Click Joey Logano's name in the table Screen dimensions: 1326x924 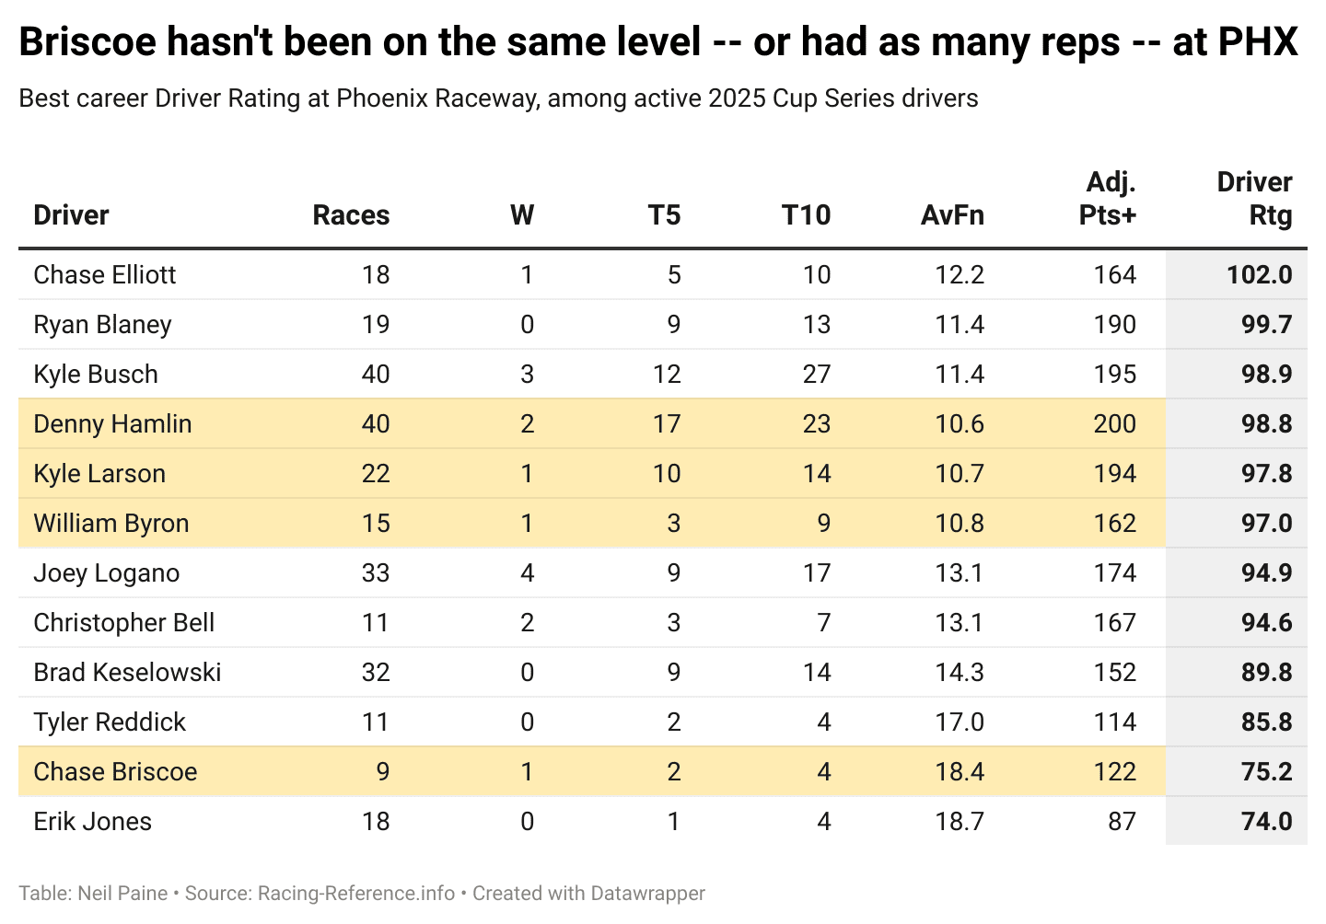(107, 573)
